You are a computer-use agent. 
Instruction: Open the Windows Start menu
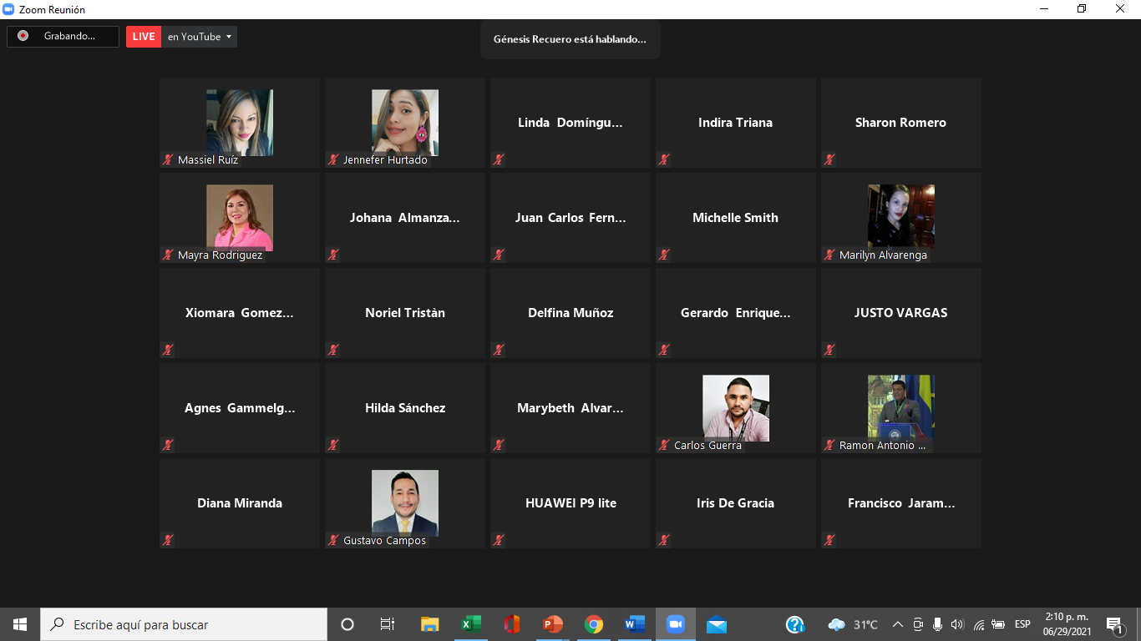pyautogui.click(x=20, y=624)
